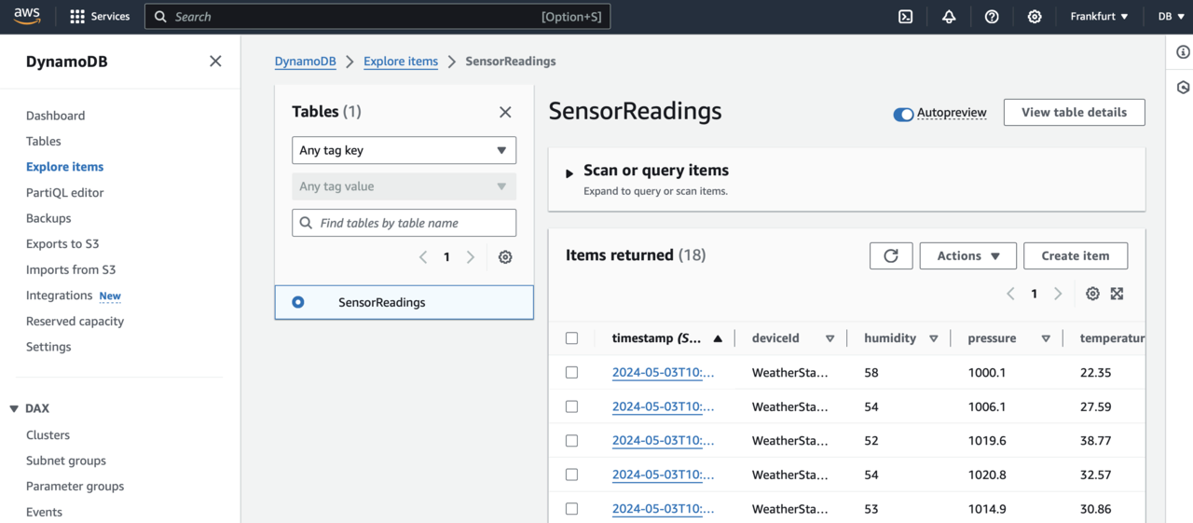Expand items table to full screen
This screenshot has width=1193, height=523.
pos(1117,294)
